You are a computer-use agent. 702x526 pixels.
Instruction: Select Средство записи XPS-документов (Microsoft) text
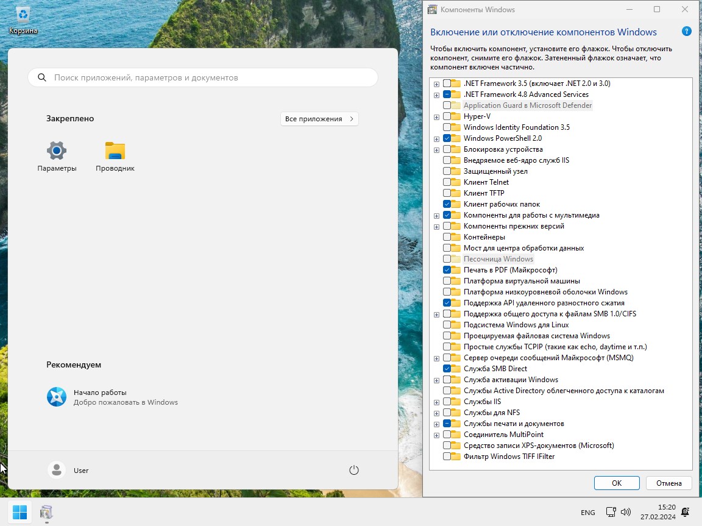(539, 446)
